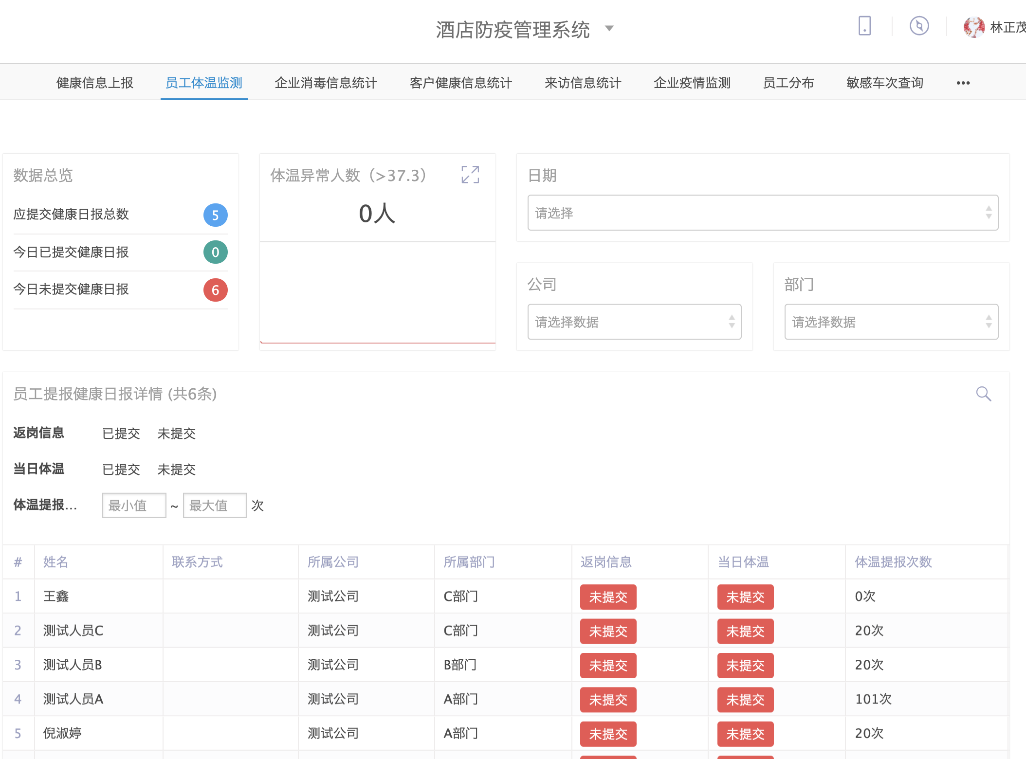This screenshot has height=759, width=1026.
Task: Click the compass navigation icon in header
Action: click(x=919, y=26)
